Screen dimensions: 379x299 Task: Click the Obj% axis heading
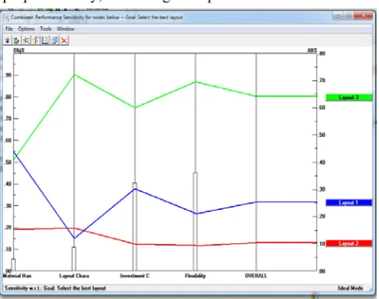pos(19,50)
